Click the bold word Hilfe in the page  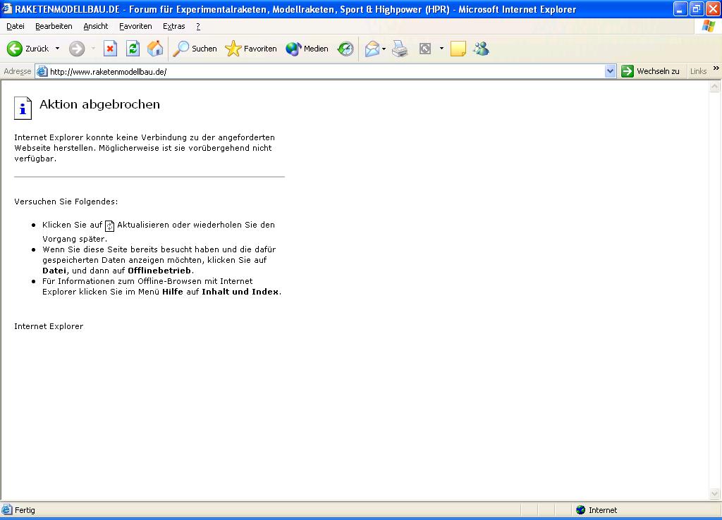coord(173,292)
